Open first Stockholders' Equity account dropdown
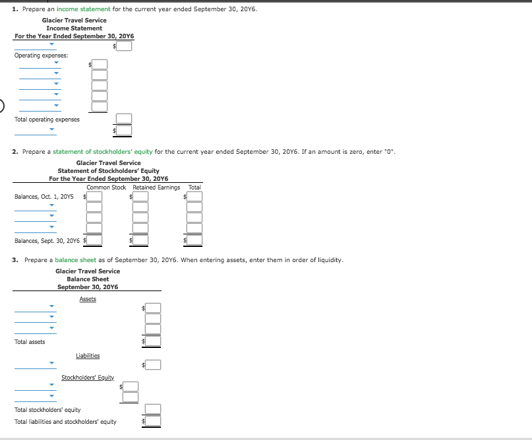This screenshot has height=443, width=532. tap(36, 386)
